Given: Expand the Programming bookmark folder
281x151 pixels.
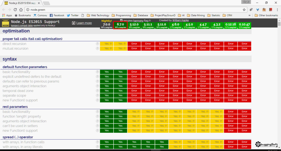Looking at the screenshot, I should click(x=121, y=15).
